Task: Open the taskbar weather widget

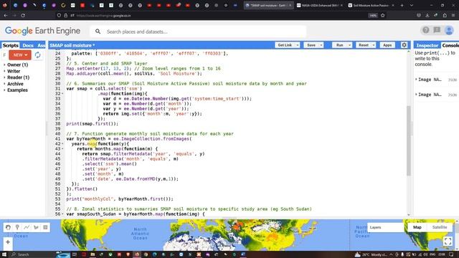Action: (371, 254)
